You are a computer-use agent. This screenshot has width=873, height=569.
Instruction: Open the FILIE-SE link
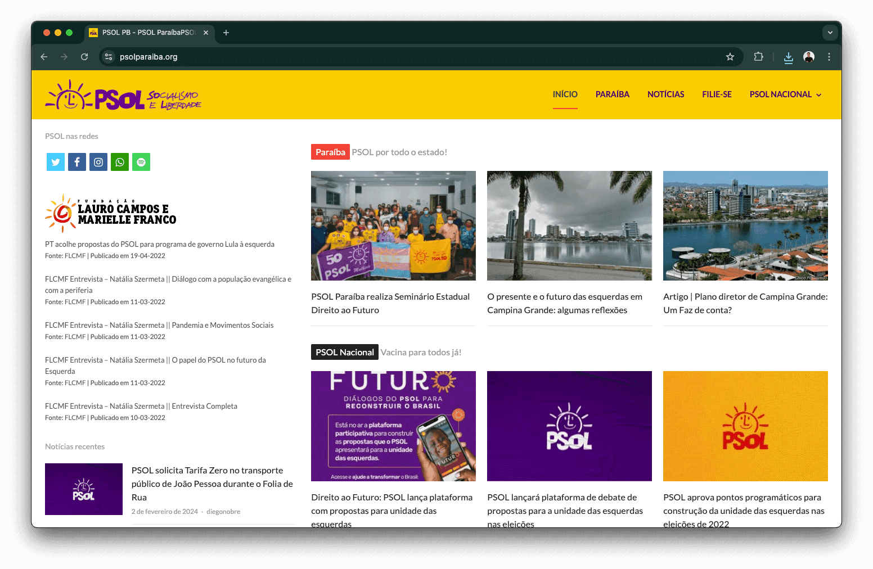[717, 94]
